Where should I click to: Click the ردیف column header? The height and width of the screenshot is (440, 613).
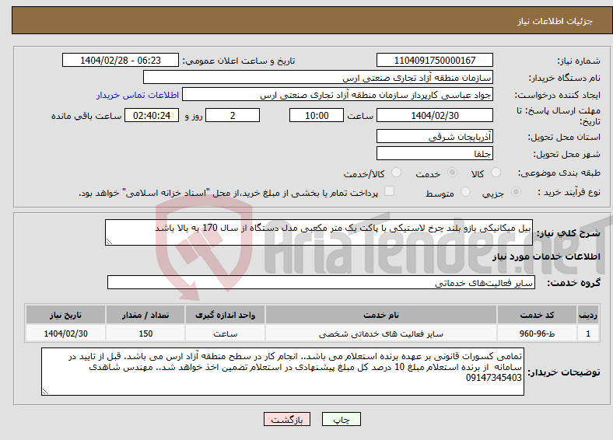point(588,315)
